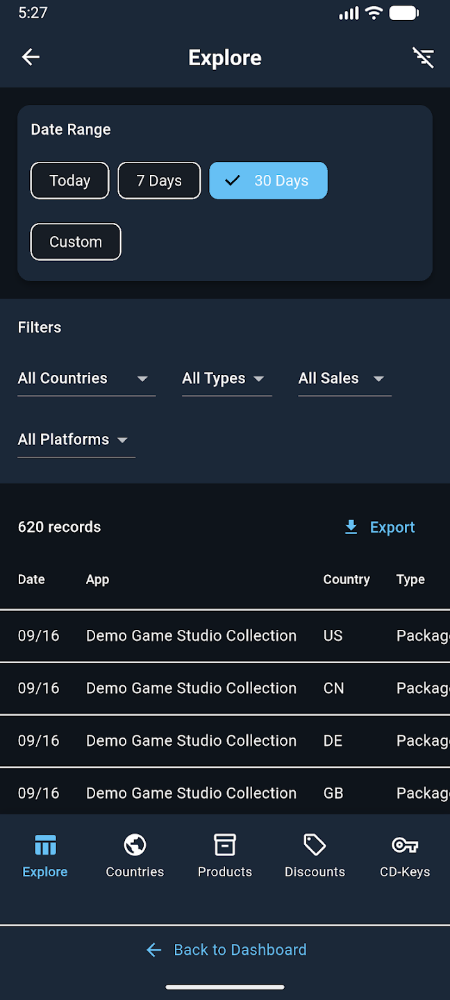The height and width of the screenshot is (1000, 450).
Task: Select the Explore table icon
Action: (45, 845)
